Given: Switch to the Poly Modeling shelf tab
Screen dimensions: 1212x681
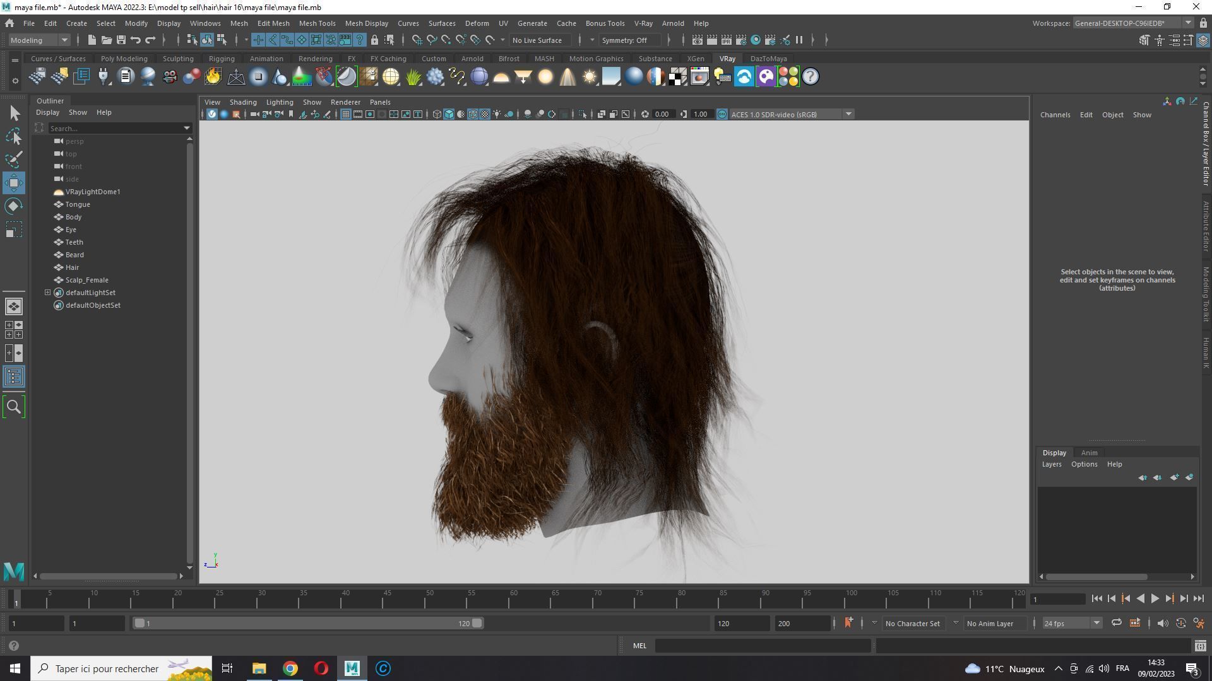Looking at the screenshot, I should point(124,59).
